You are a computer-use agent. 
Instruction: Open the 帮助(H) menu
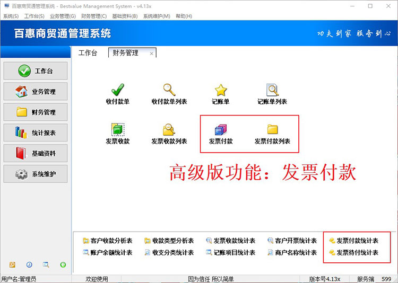click(x=184, y=16)
